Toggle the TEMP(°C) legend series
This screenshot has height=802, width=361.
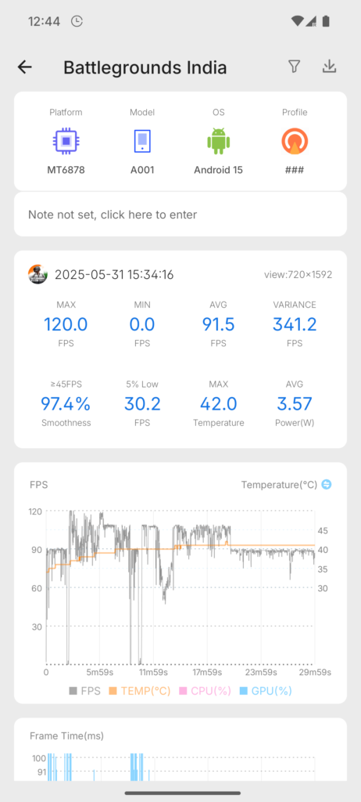point(140,691)
